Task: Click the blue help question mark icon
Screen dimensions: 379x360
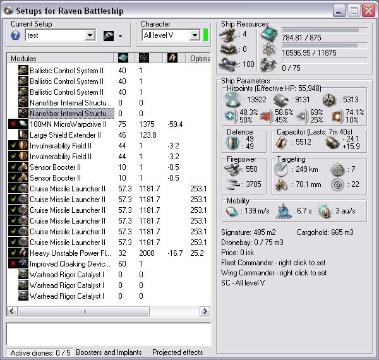Action: click(16, 35)
